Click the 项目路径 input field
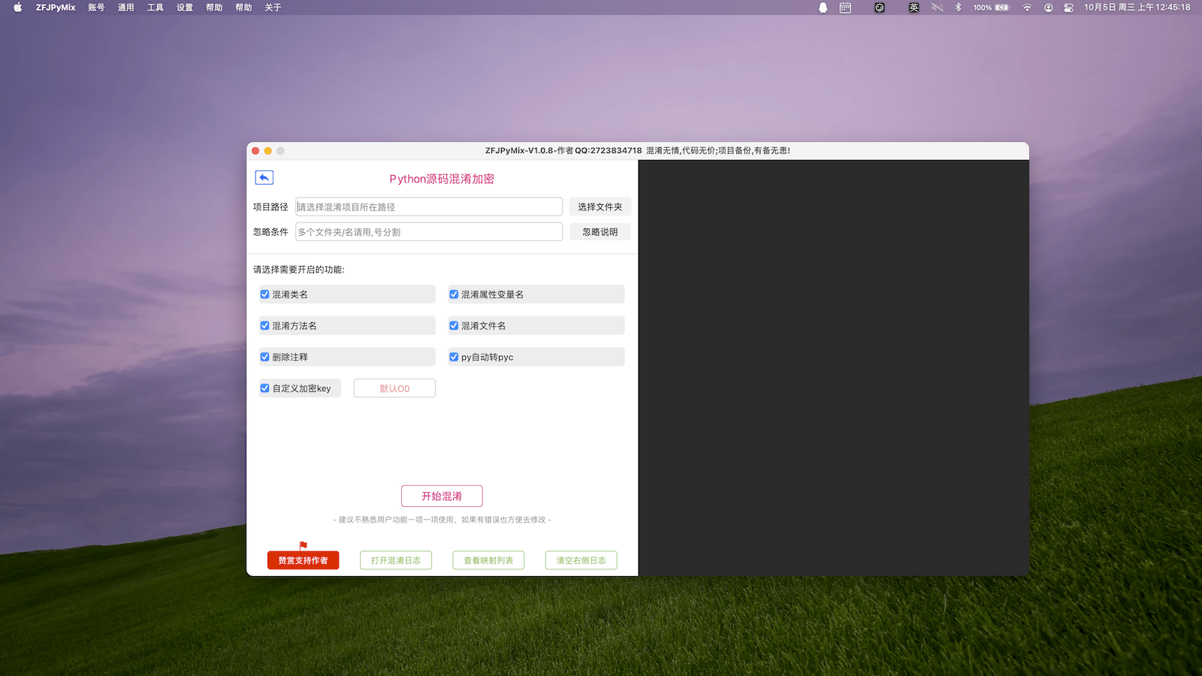Image resolution: width=1202 pixels, height=676 pixels. click(428, 207)
